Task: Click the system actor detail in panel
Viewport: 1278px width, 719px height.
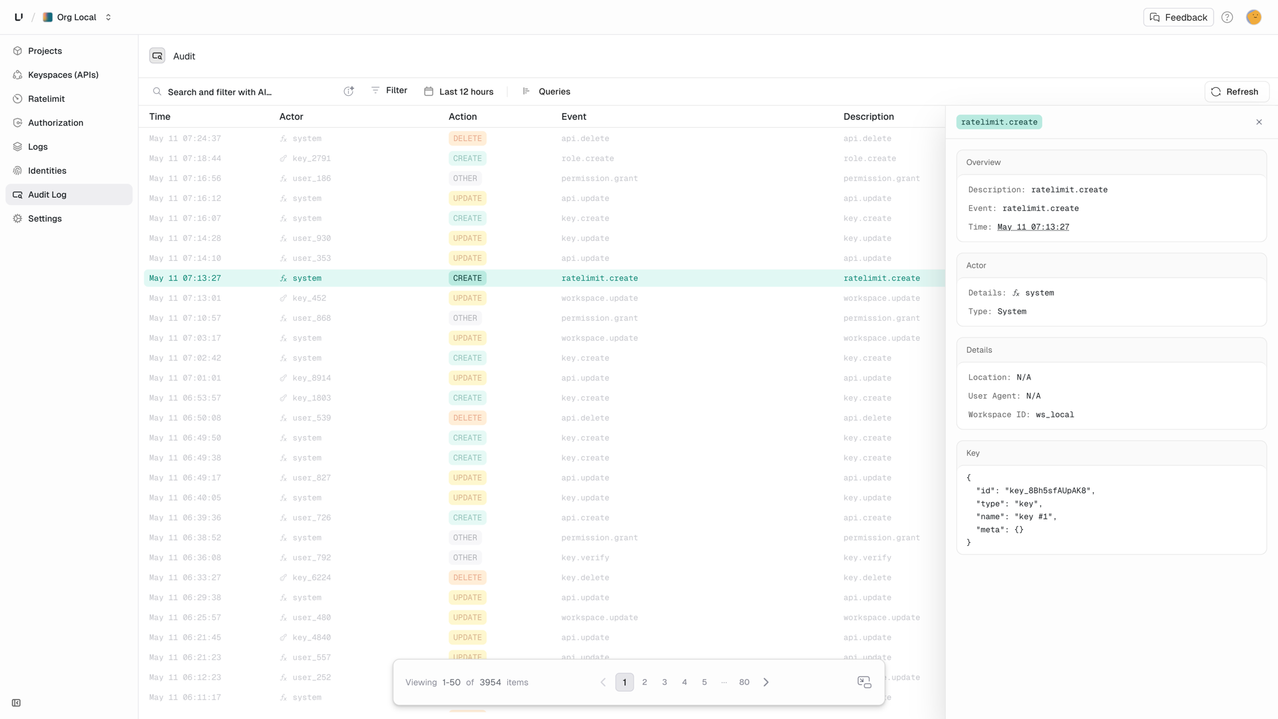Action: pyautogui.click(x=1033, y=293)
